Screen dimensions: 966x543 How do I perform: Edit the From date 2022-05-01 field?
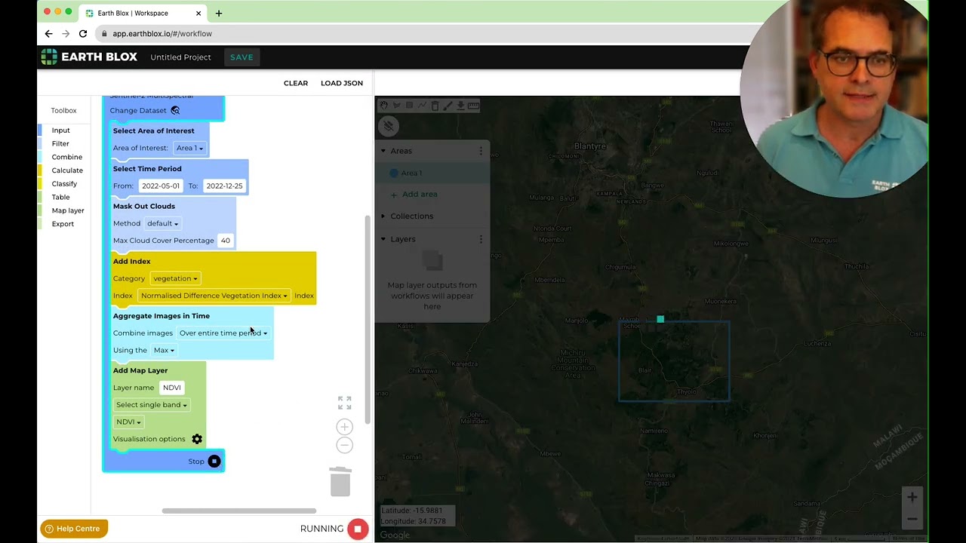(160, 186)
